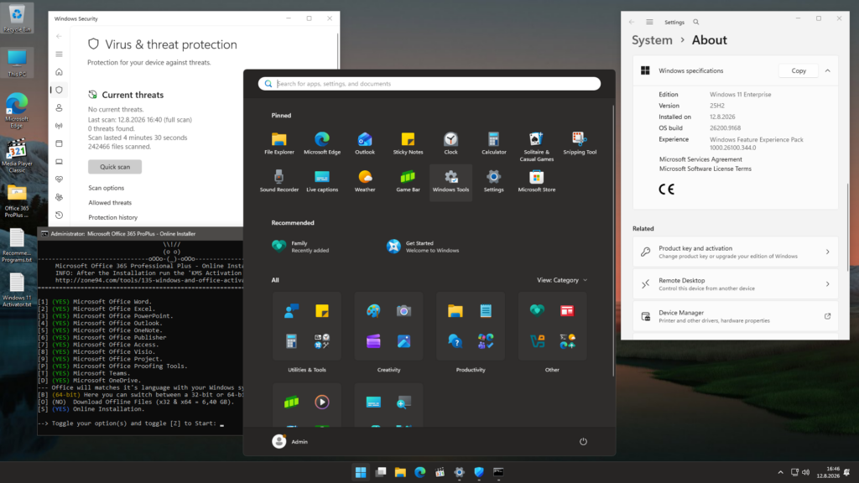Open the Other app category
Screen dimensions: 859x483
click(552, 326)
